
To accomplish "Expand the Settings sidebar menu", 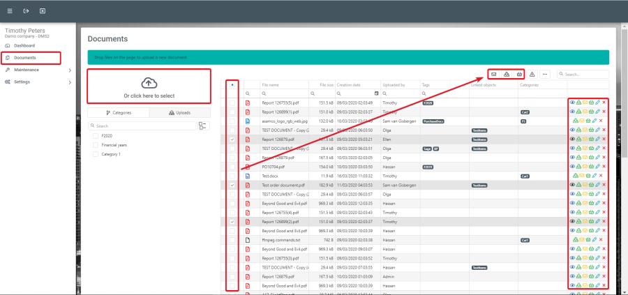I will [70, 82].
